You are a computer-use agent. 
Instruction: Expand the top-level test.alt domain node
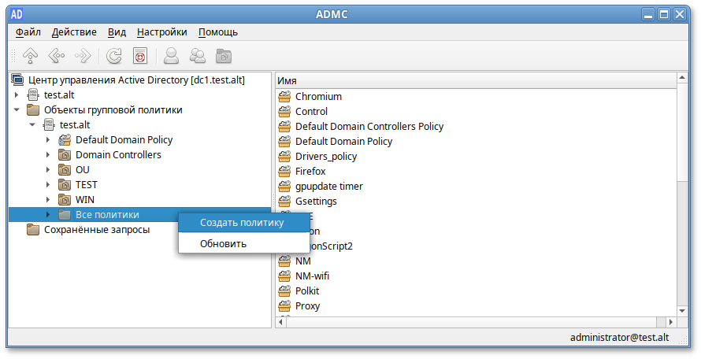17,95
